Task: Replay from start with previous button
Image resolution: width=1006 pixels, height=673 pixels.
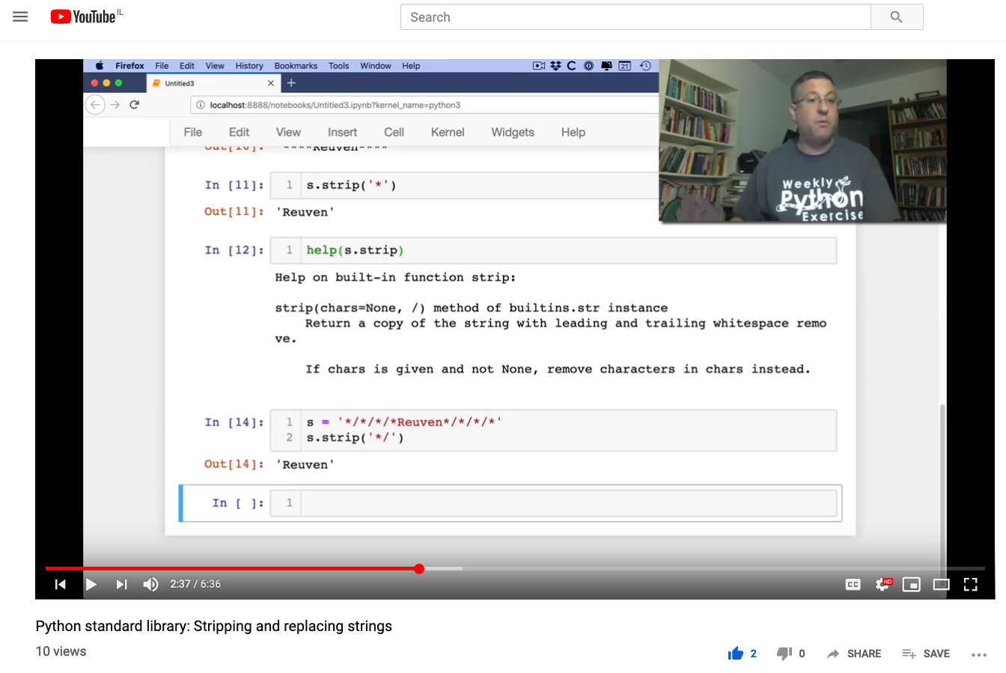Action: coord(61,584)
